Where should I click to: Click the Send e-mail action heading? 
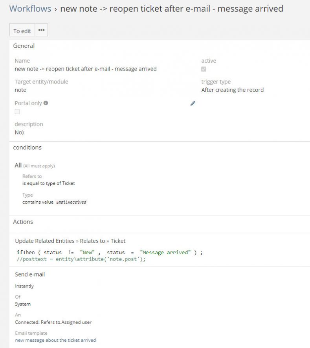30,275
